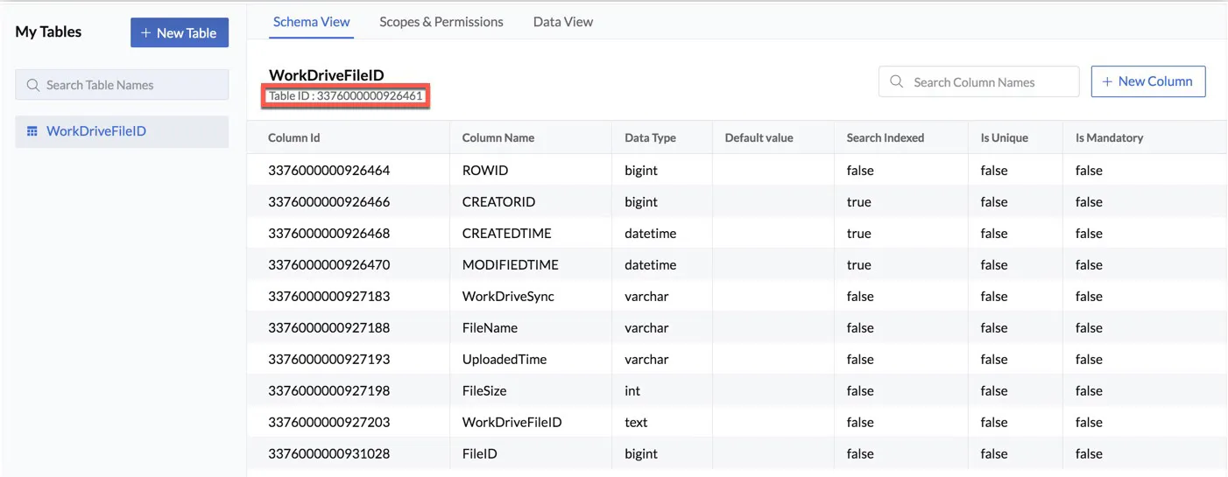This screenshot has width=1228, height=477.
Task: Click column ID 3376000000927203
Action: point(329,423)
